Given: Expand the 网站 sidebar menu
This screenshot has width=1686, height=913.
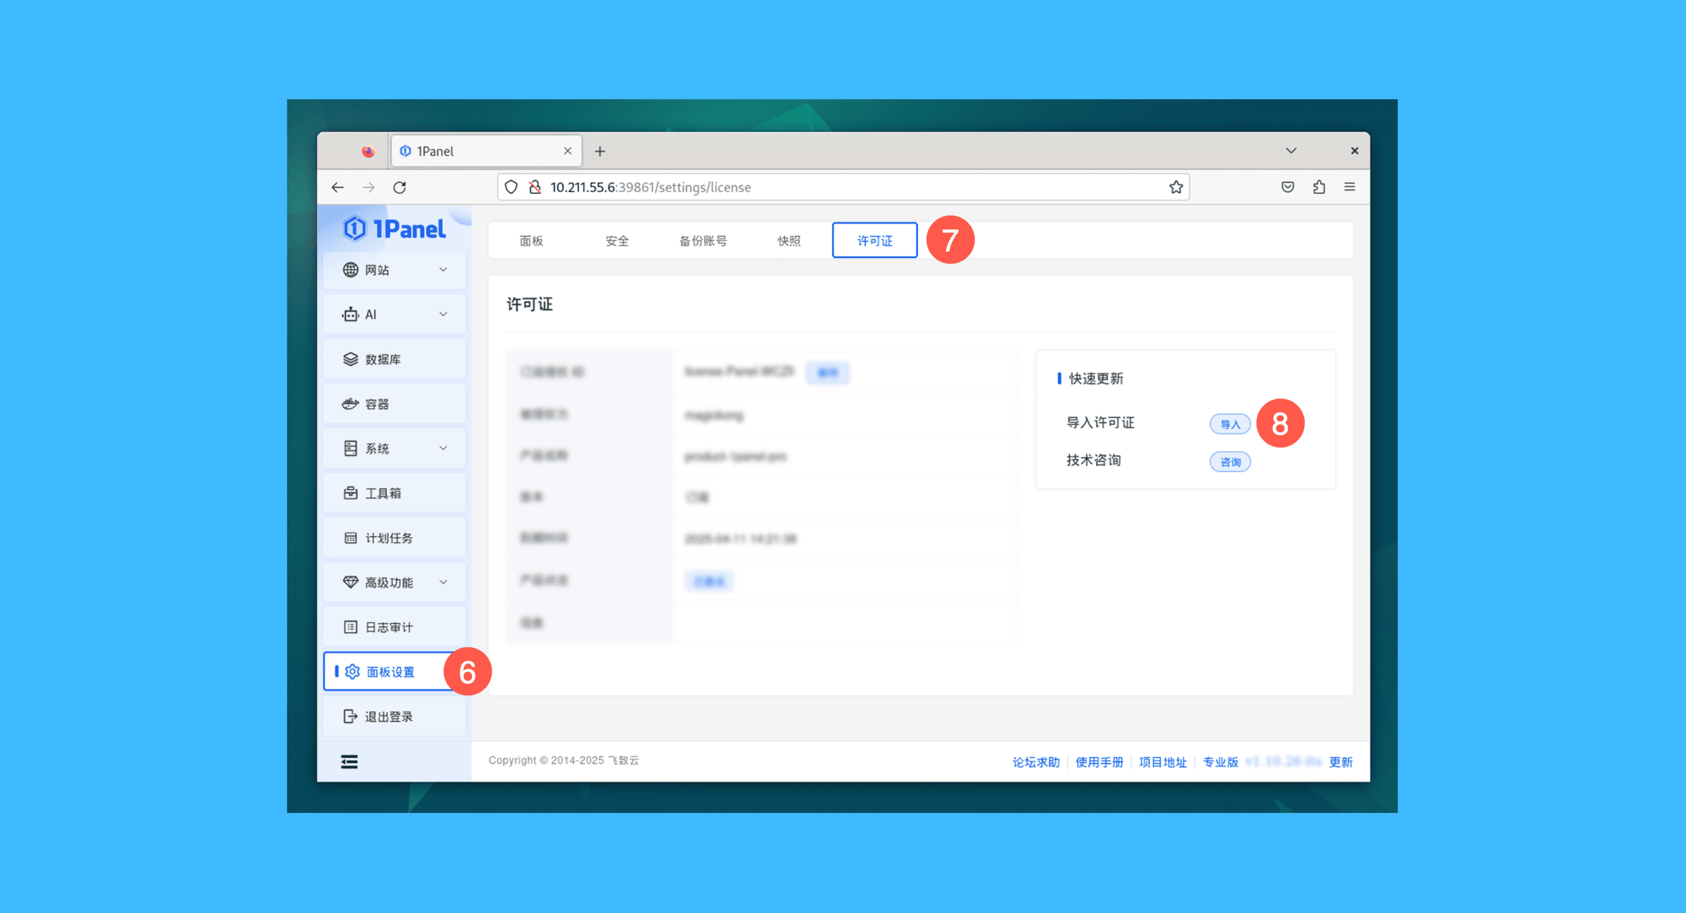Looking at the screenshot, I should (x=395, y=270).
